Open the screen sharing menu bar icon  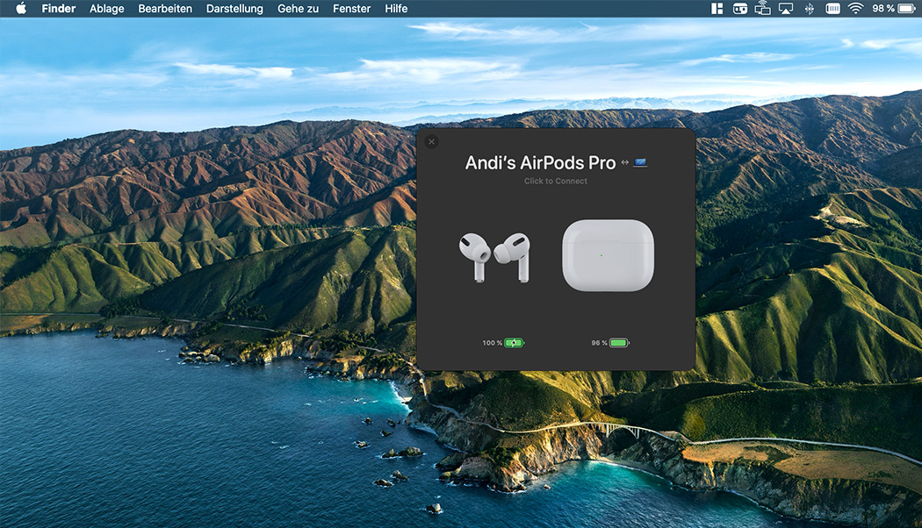pos(763,8)
